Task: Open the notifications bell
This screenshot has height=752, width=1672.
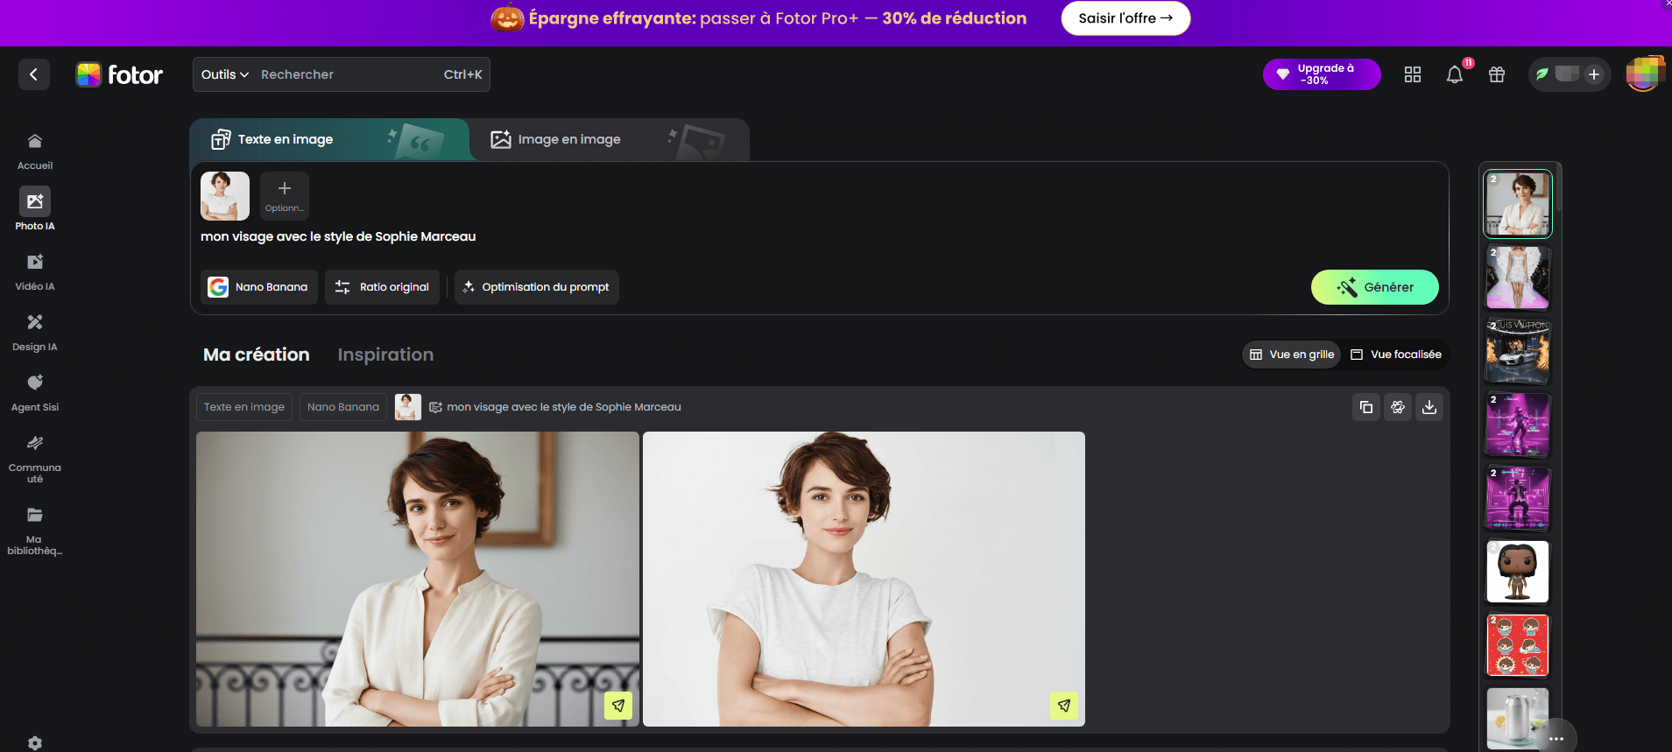Action: point(1455,74)
